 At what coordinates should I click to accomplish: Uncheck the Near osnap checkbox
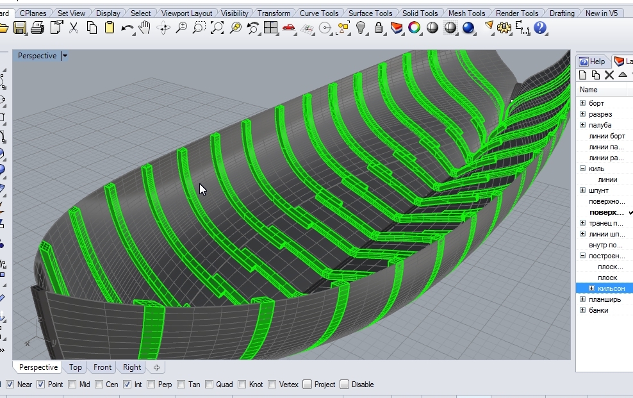tap(10, 385)
